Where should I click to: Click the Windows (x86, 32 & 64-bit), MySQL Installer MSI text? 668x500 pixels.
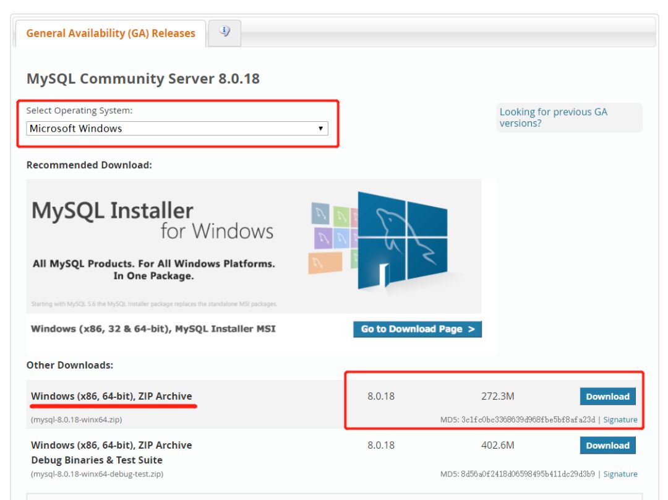[x=153, y=329]
